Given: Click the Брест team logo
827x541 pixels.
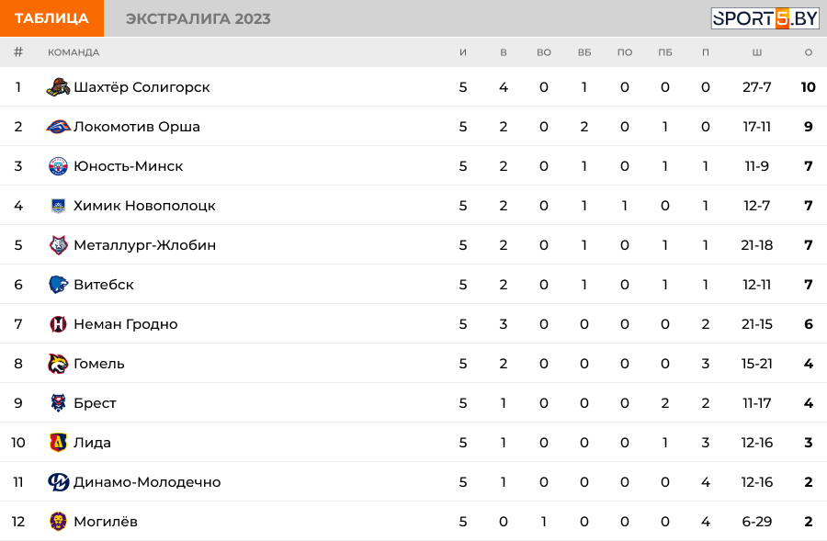Looking at the screenshot, I should click(58, 403).
